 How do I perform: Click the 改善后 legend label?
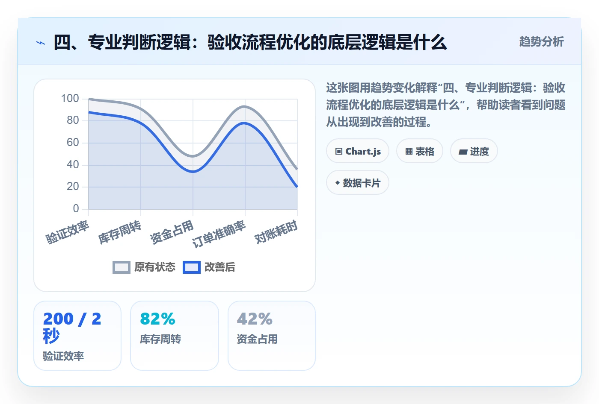[x=220, y=267]
